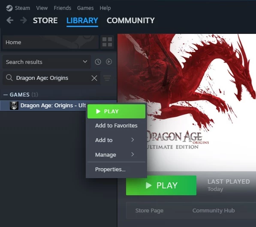This screenshot has width=256, height=227.
Task: Click green PLAY in the context menu
Action: click(x=116, y=111)
